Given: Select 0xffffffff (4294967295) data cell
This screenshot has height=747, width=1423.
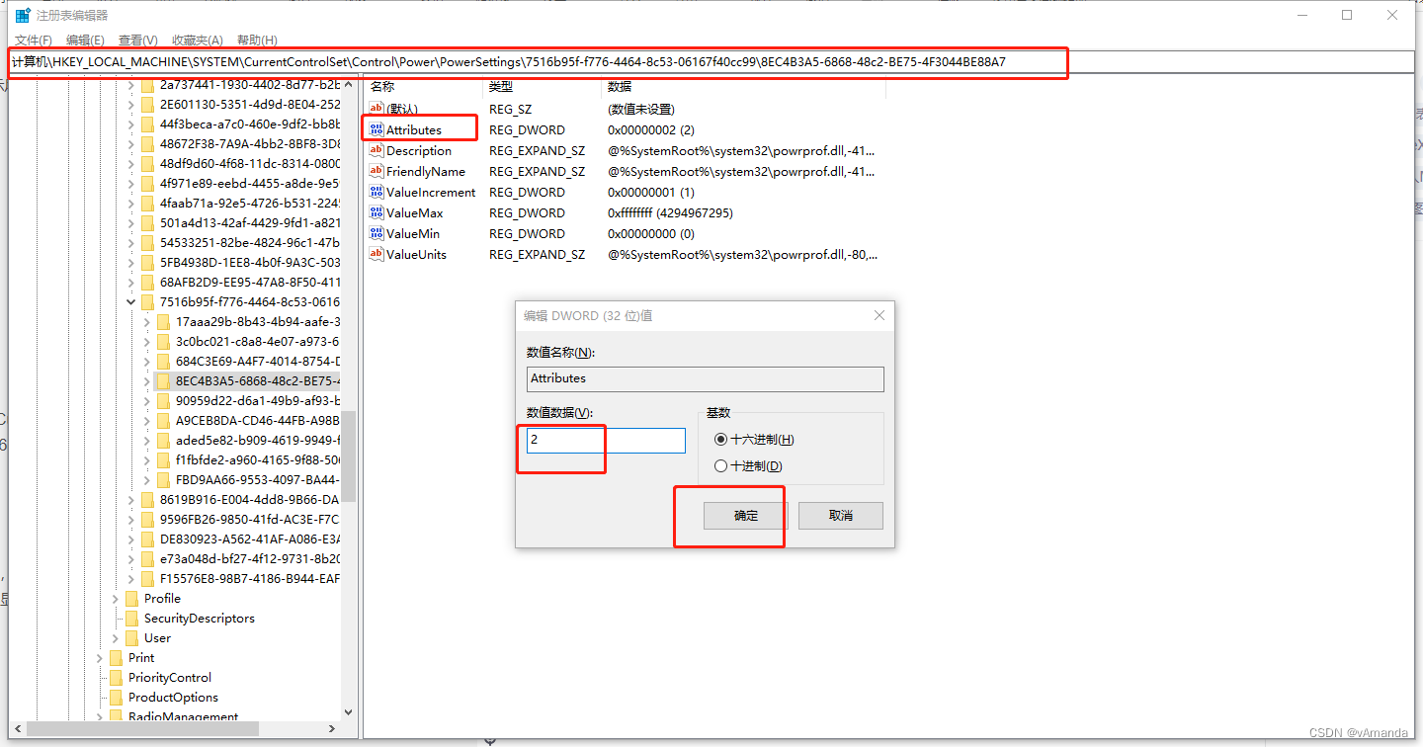Looking at the screenshot, I should [x=670, y=212].
